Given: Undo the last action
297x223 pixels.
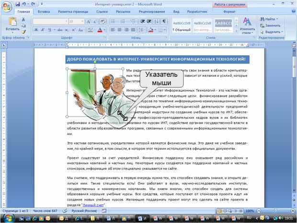Looking at the screenshot, I should click(x=24, y=4).
